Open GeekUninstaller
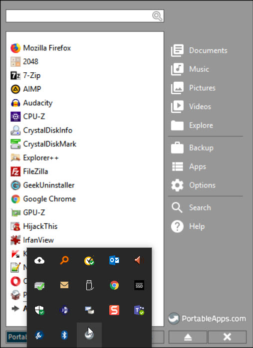The width and height of the screenshot is (253, 348). click(x=42, y=185)
